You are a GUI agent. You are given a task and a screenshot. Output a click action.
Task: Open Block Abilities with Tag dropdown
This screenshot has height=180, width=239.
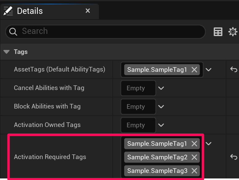pyautogui.click(x=161, y=107)
